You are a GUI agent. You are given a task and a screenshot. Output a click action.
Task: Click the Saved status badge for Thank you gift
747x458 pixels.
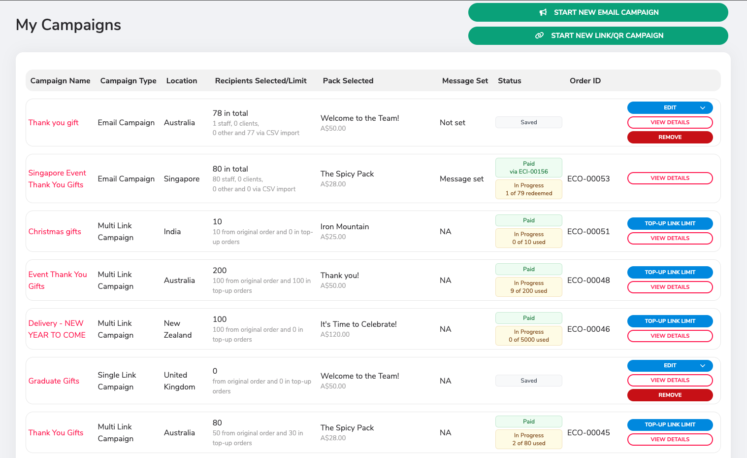tap(529, 122)
